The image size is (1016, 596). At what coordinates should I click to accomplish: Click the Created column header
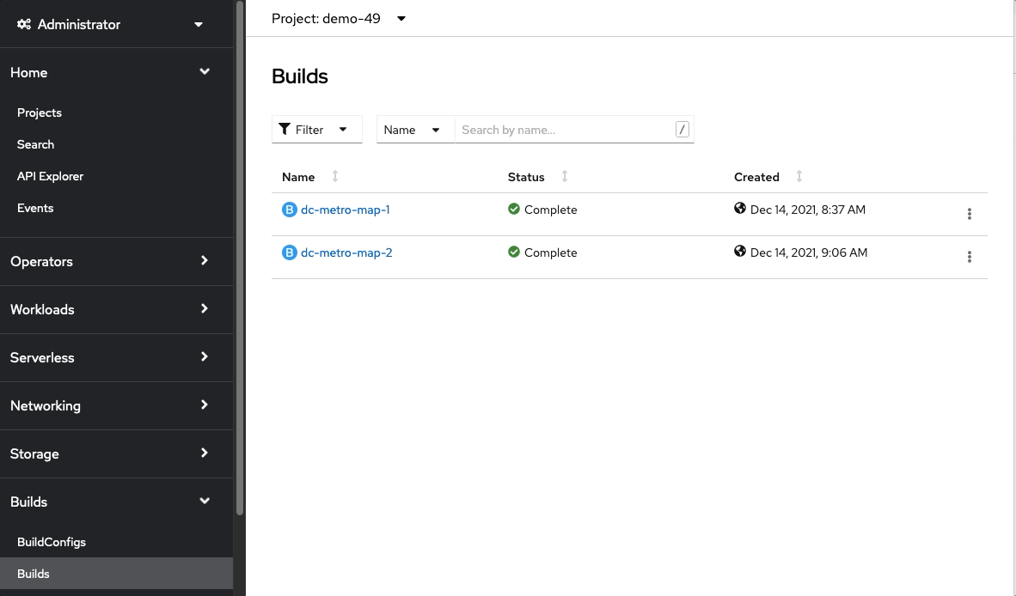(x=756, y=177)
